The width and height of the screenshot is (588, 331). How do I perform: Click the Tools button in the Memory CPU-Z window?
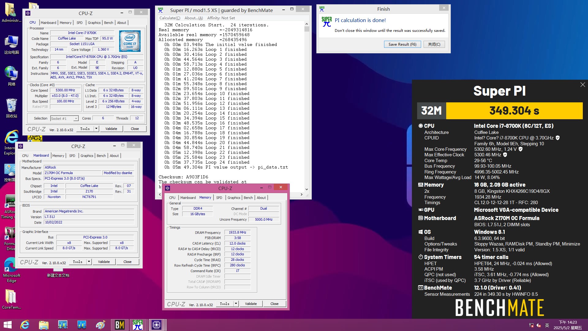pos(225,304)
